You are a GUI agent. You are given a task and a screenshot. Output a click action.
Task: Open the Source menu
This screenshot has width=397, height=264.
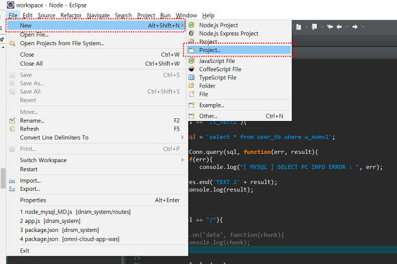[x=47, y=16]
